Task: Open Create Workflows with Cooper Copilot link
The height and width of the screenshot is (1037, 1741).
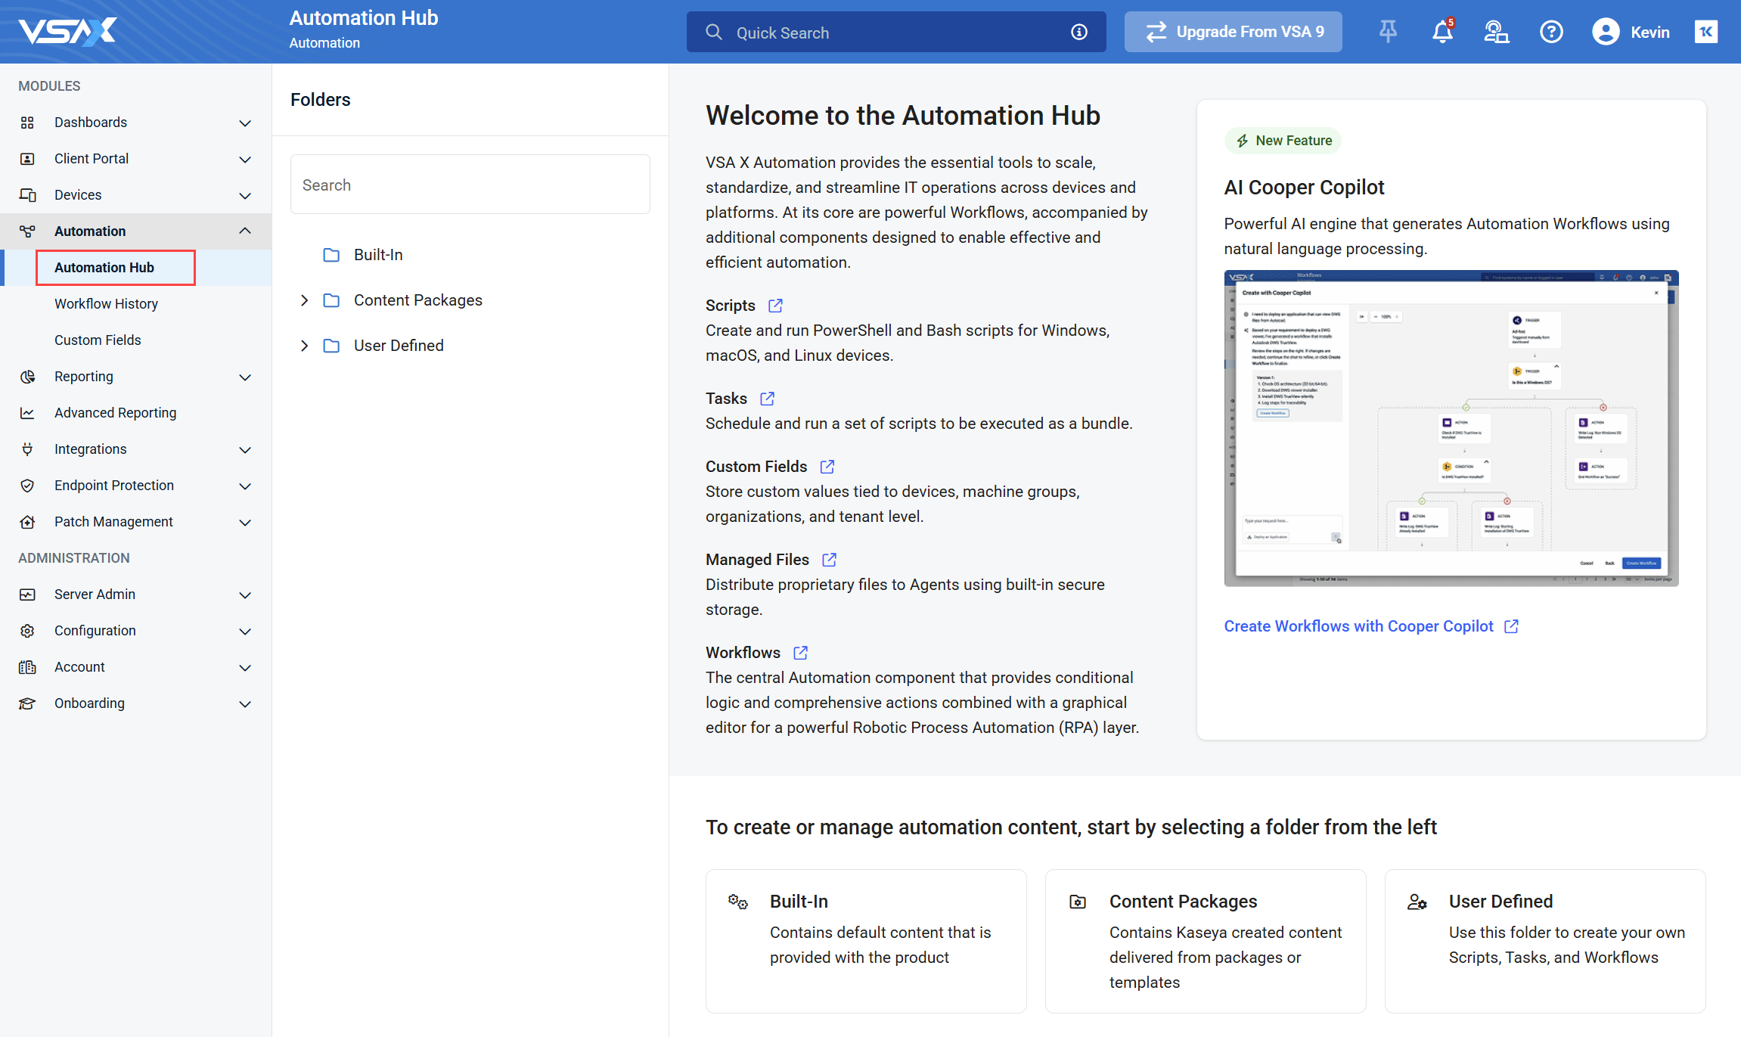Action: click(x=1370, y=626)
